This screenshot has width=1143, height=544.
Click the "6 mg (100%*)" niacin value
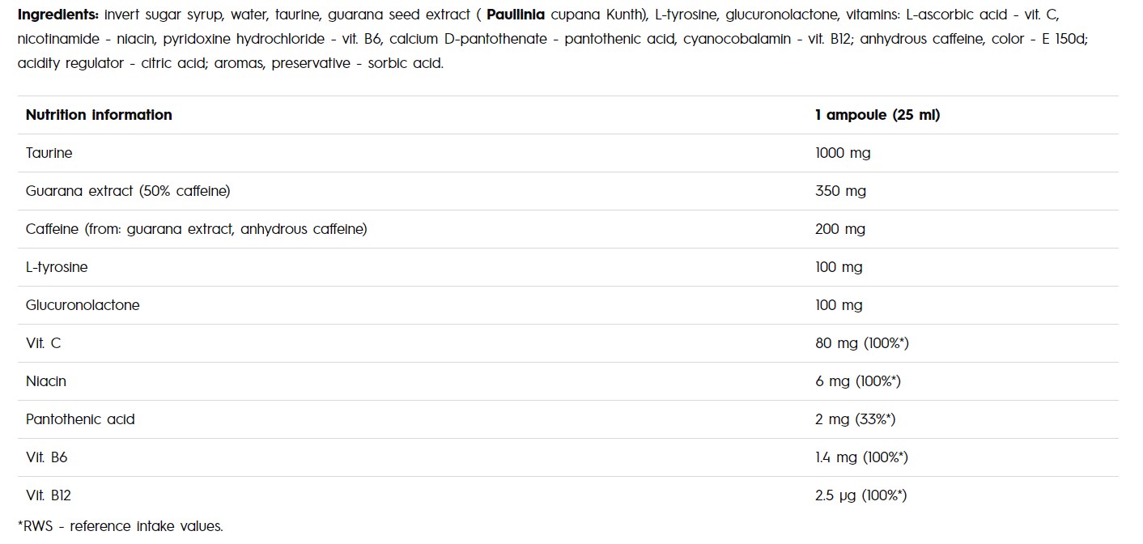coord(858,381)
